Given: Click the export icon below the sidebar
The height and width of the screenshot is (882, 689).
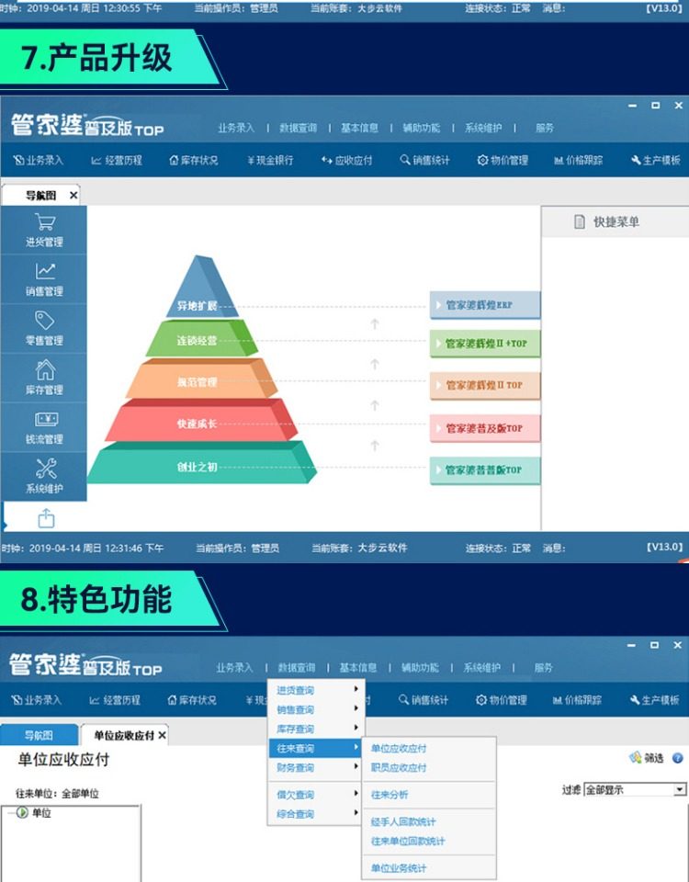Looking at the screenshot, I should coord(46,518).
